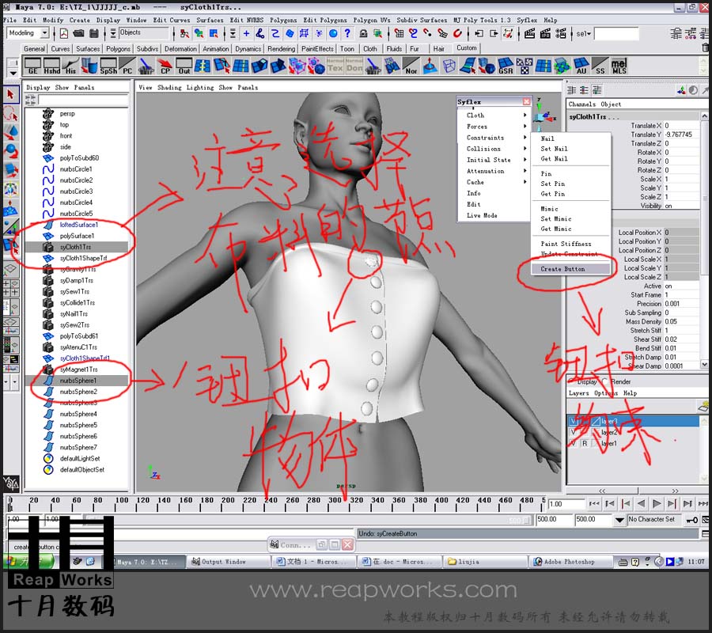Open the No Character Set dropdown arrow
Viewport: 712px width, 633px height.
point(619,520)
